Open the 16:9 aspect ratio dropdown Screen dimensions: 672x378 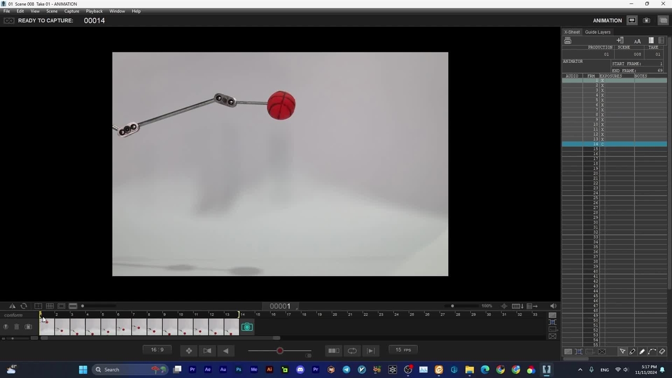(157, 350)
